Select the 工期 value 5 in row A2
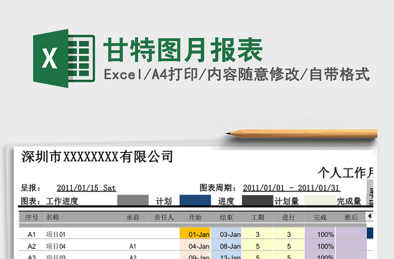 tap(258, 245)
